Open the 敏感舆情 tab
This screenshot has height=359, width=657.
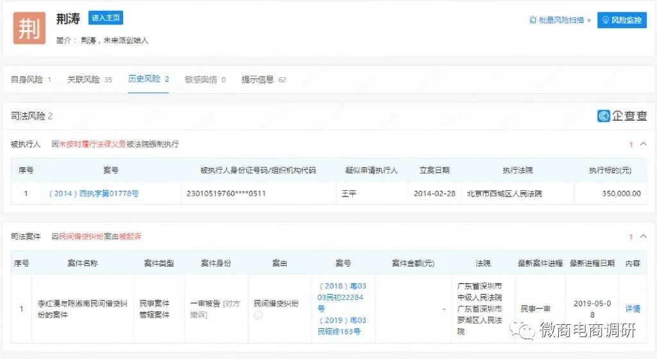click(x=201, y=80)
